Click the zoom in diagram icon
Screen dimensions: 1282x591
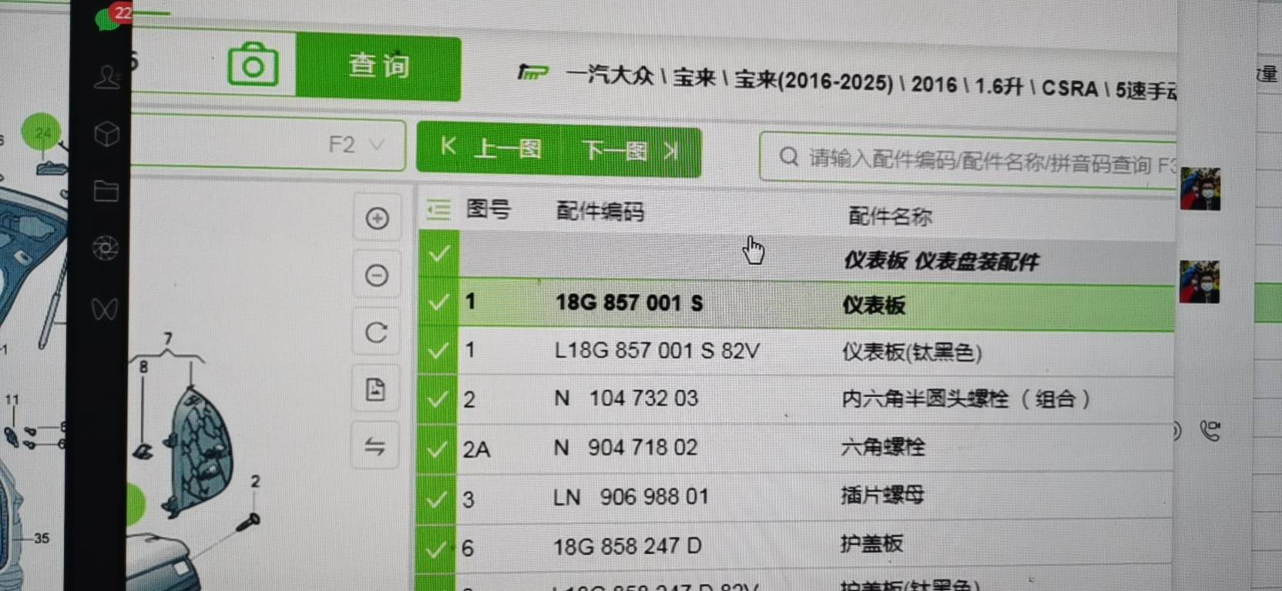(377, 219)
